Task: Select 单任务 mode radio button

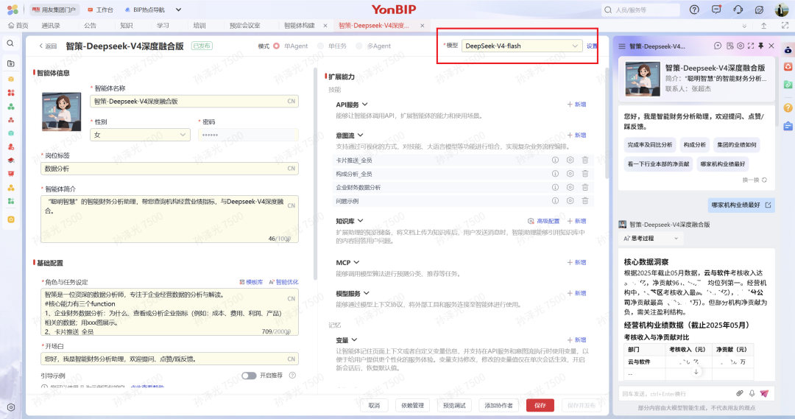Action: (x=320, y=46)
